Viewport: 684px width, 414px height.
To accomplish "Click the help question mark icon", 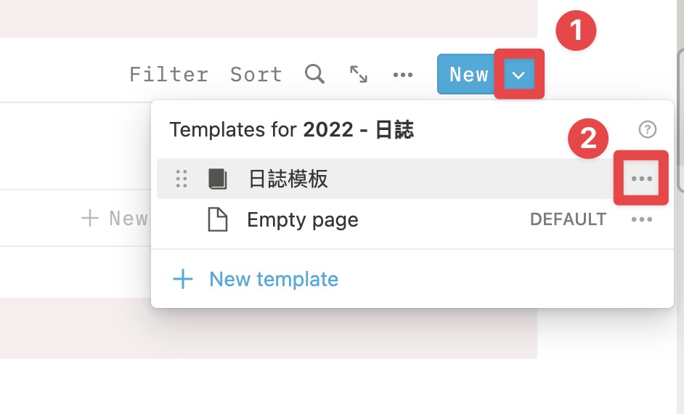I will pos(648,129).
